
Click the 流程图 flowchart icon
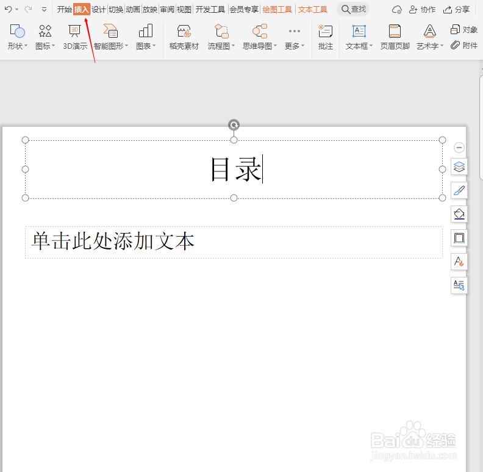pos(221,31)
